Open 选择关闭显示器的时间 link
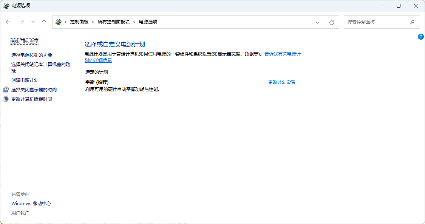This screenshot has height=224, width=425. pos(34,90)
